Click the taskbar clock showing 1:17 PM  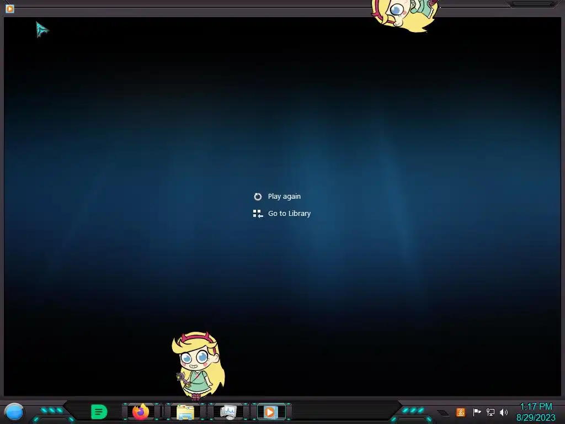click(x=536, y=407)
